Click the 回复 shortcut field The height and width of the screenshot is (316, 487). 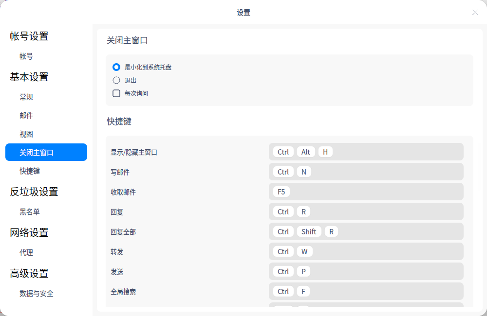366,211
